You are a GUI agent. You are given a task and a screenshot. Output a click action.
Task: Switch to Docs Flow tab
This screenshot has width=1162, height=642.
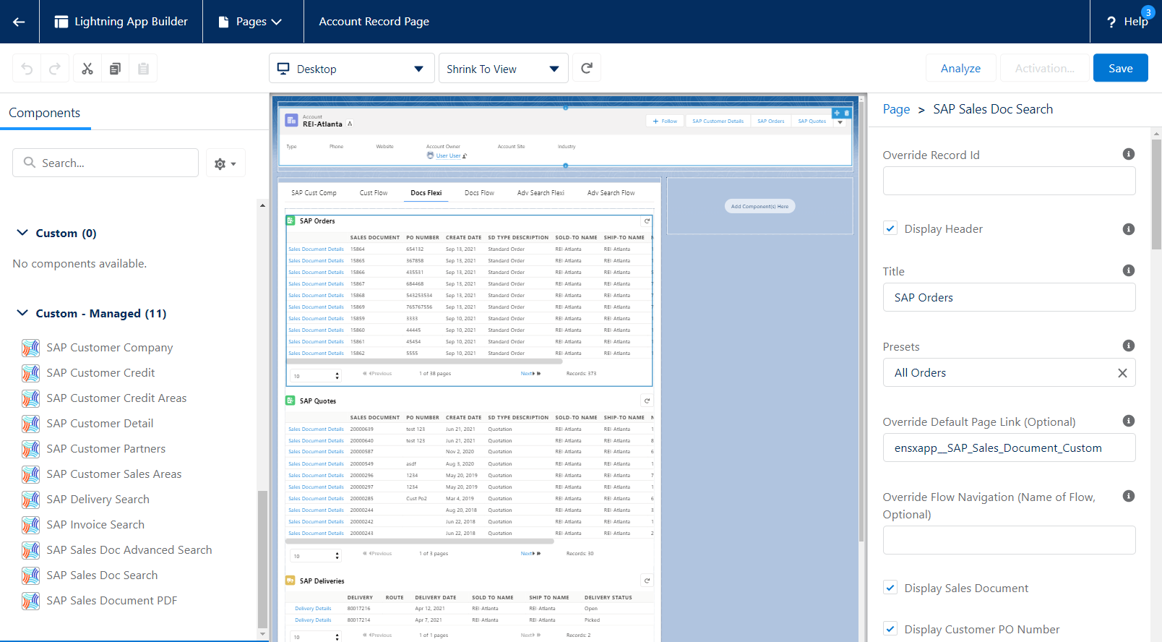(x=479, y=193)
